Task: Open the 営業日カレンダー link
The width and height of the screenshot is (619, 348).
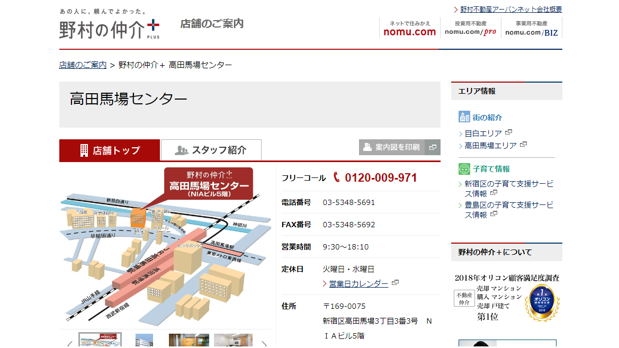Action: [358, 283]
